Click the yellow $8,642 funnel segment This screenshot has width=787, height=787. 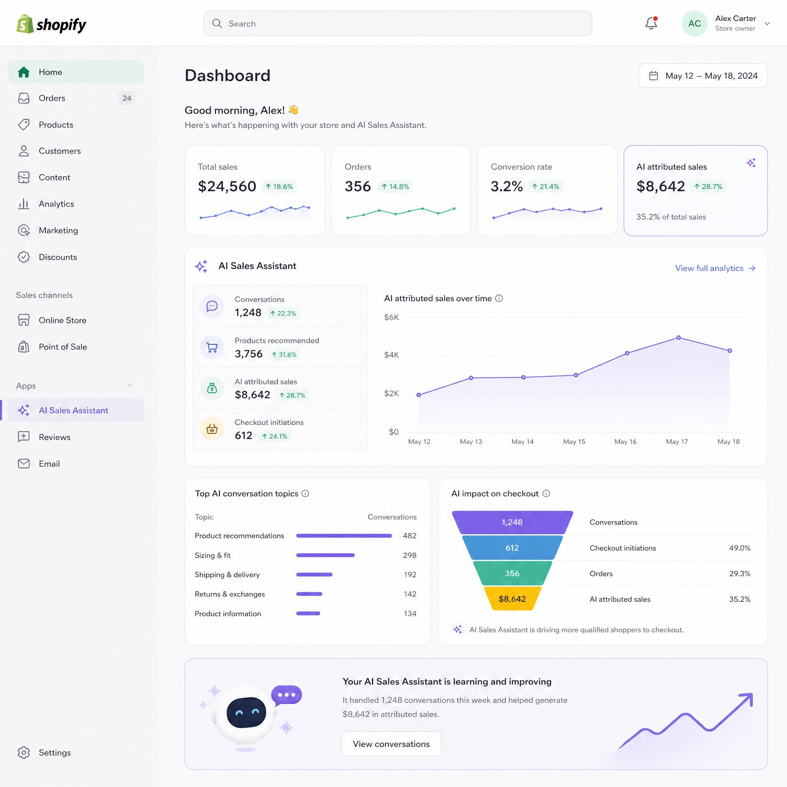[x=512, y=599]
